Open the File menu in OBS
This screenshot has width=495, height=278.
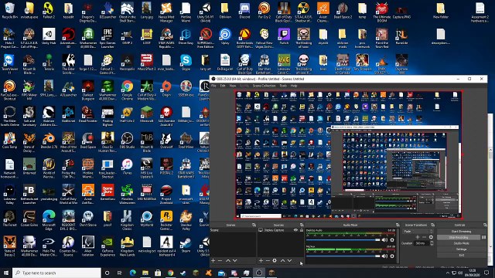coord(213,86)
